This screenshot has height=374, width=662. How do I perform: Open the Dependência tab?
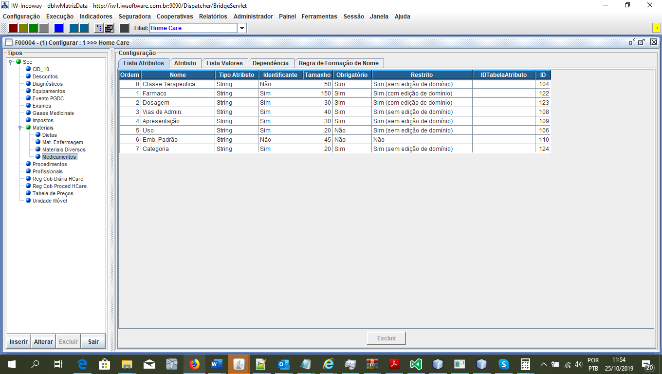271,63
